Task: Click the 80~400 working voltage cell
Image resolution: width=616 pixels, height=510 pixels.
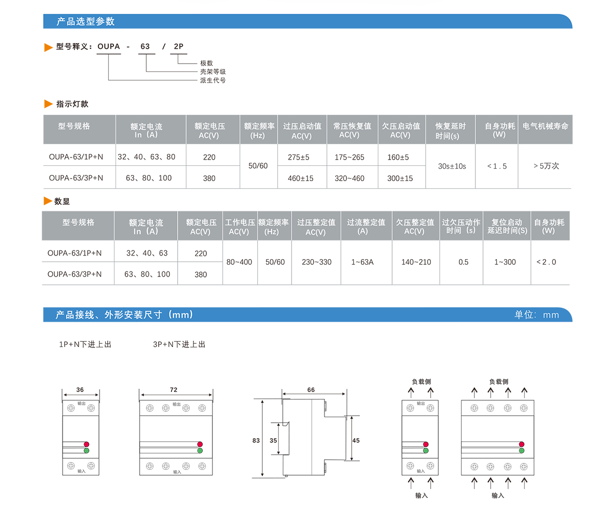Action: (x=239, y=262)
